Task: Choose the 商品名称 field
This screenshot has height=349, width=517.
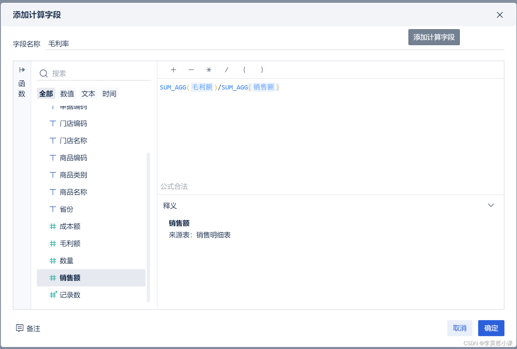Action: (91, 192)
